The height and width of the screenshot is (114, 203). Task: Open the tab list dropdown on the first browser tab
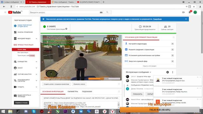(x=21, y=2)
